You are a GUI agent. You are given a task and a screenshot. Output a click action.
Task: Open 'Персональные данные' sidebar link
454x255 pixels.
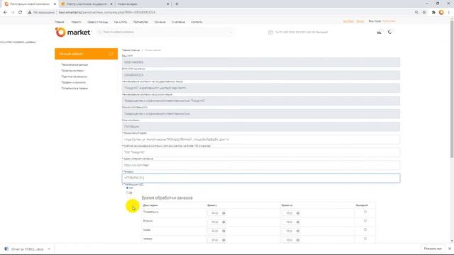(74, 64)
